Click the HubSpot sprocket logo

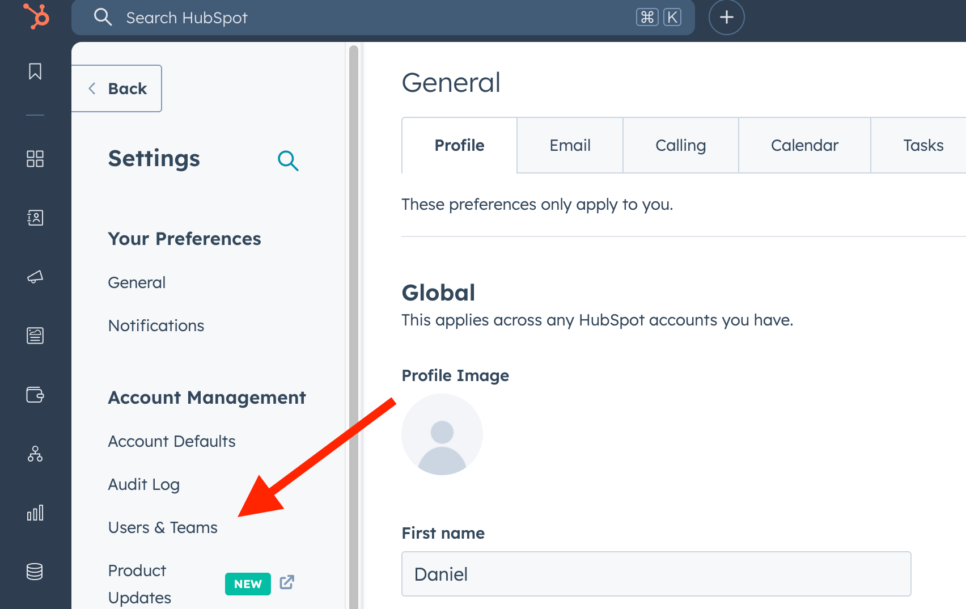coord(36,16)
